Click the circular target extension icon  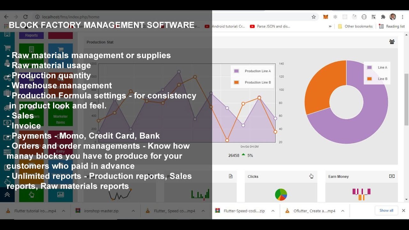point(354,17)
